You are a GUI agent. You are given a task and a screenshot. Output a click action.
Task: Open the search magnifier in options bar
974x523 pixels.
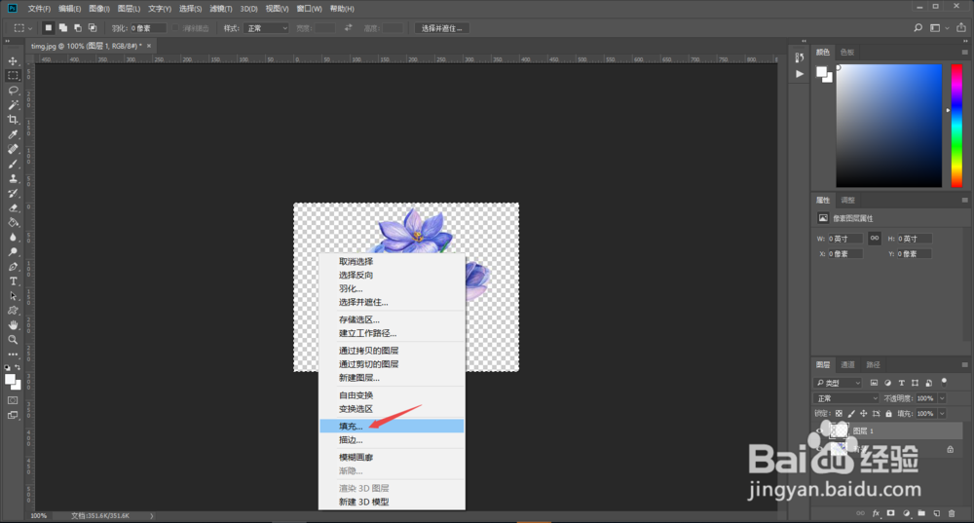pos(918,28)
